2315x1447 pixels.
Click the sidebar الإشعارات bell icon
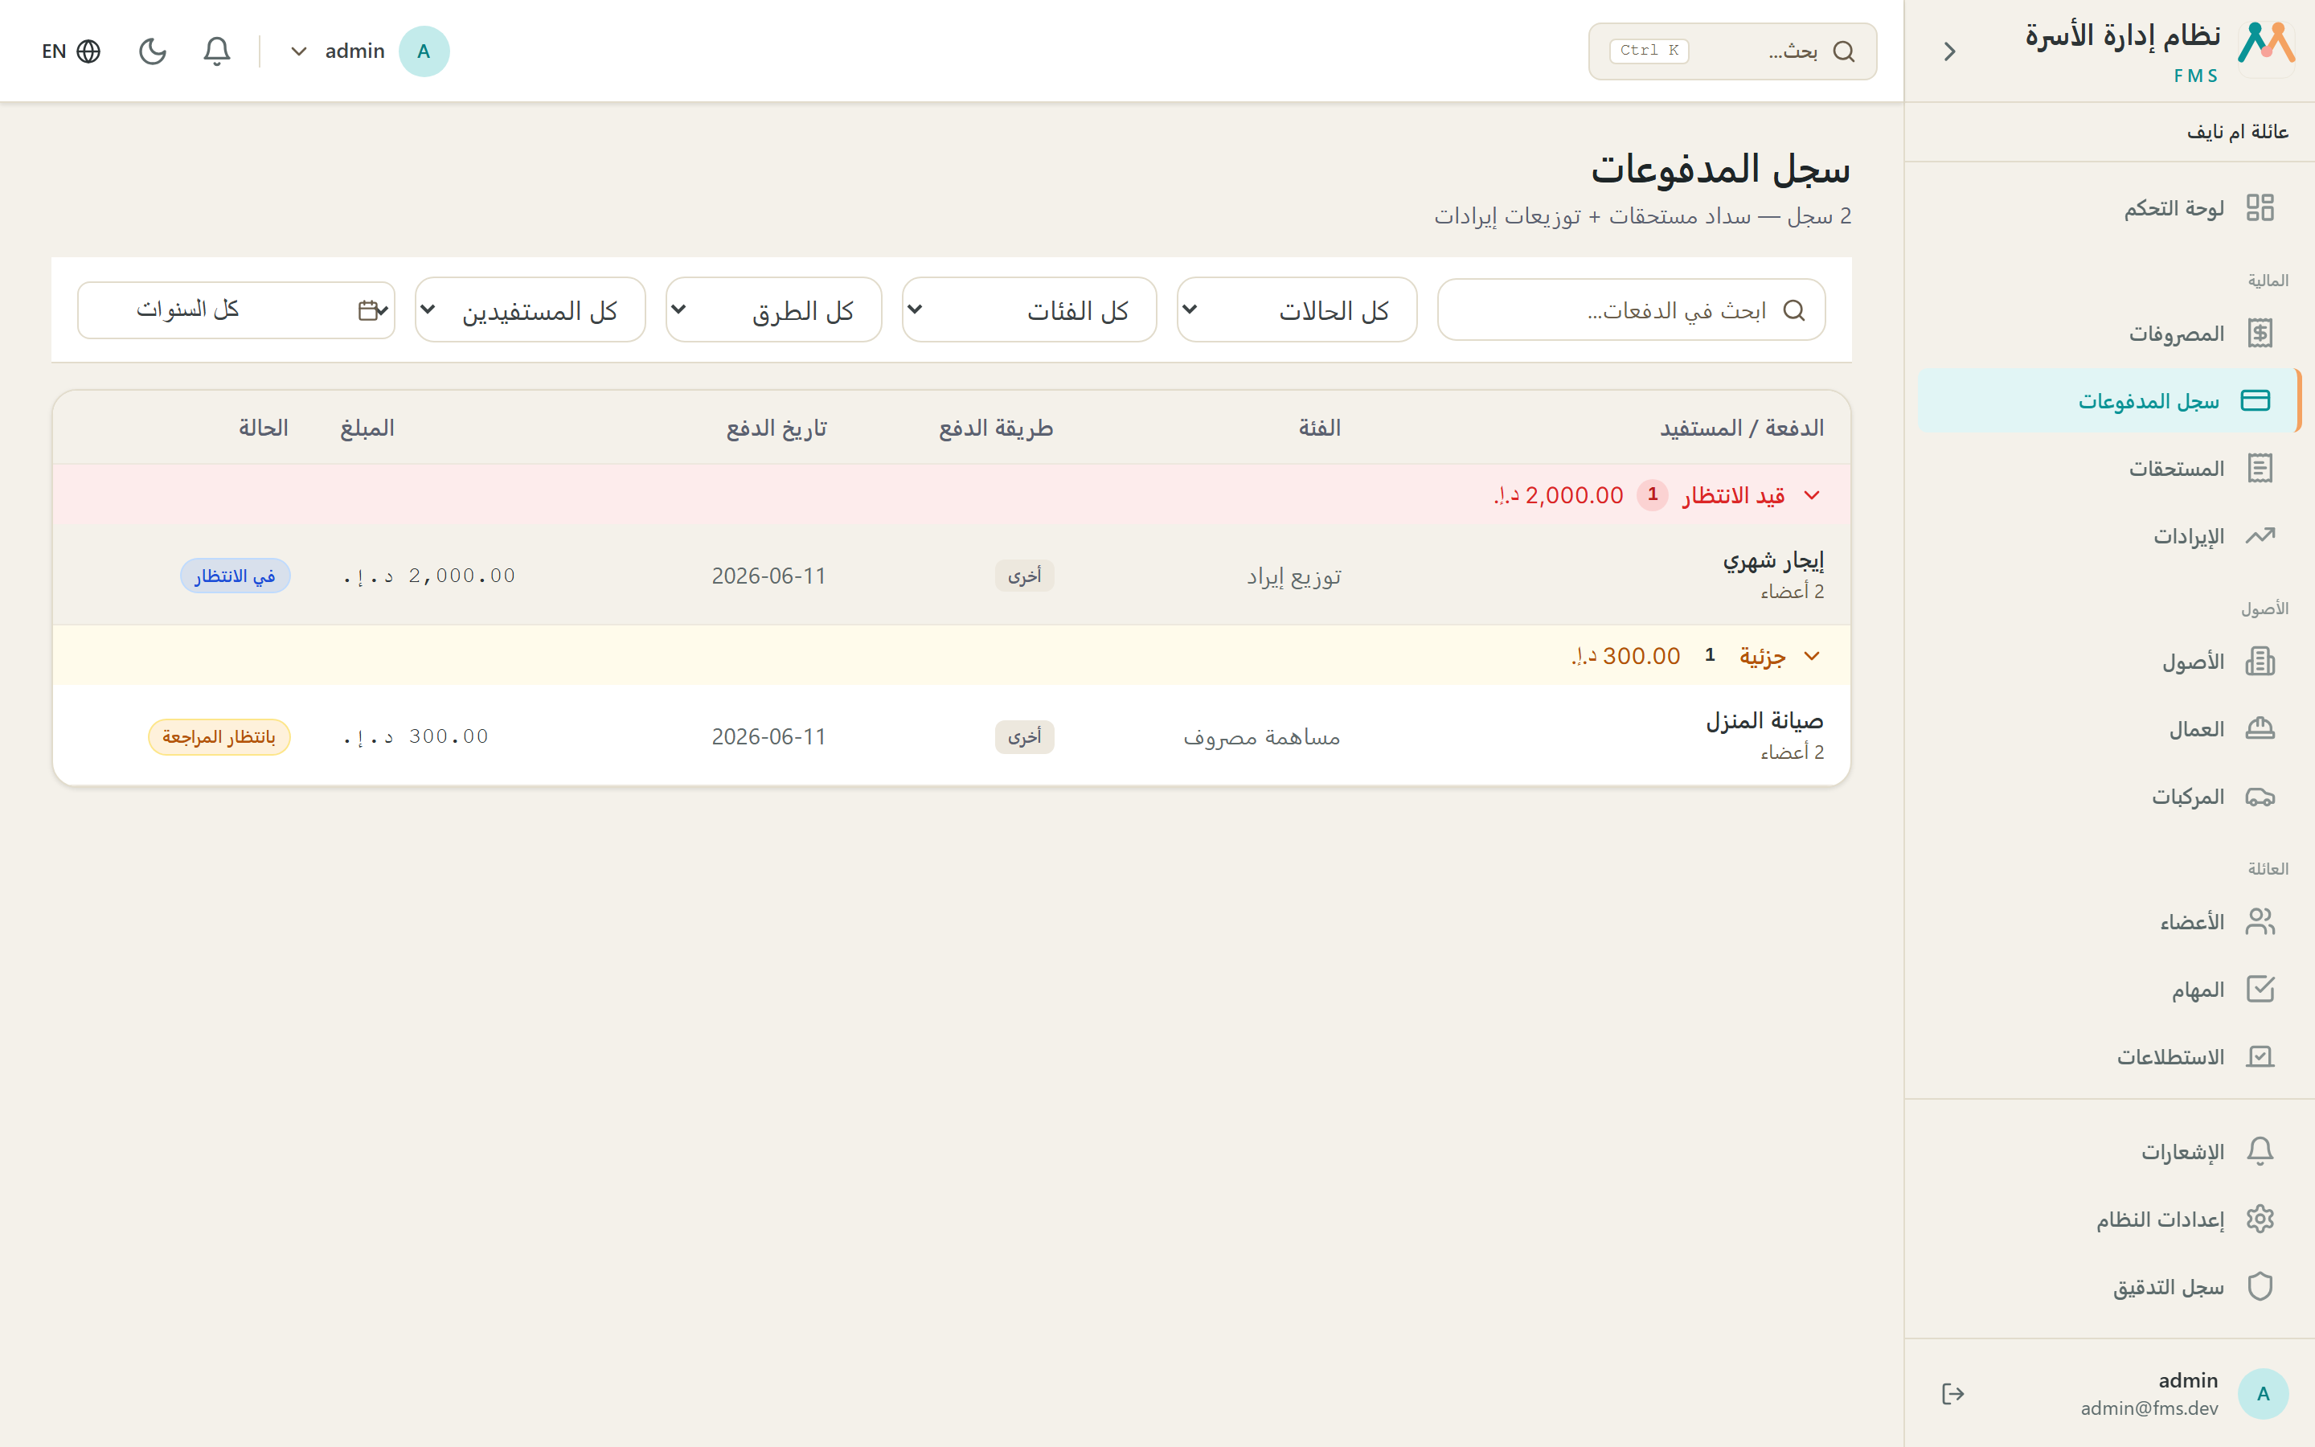[2260, 1151]
